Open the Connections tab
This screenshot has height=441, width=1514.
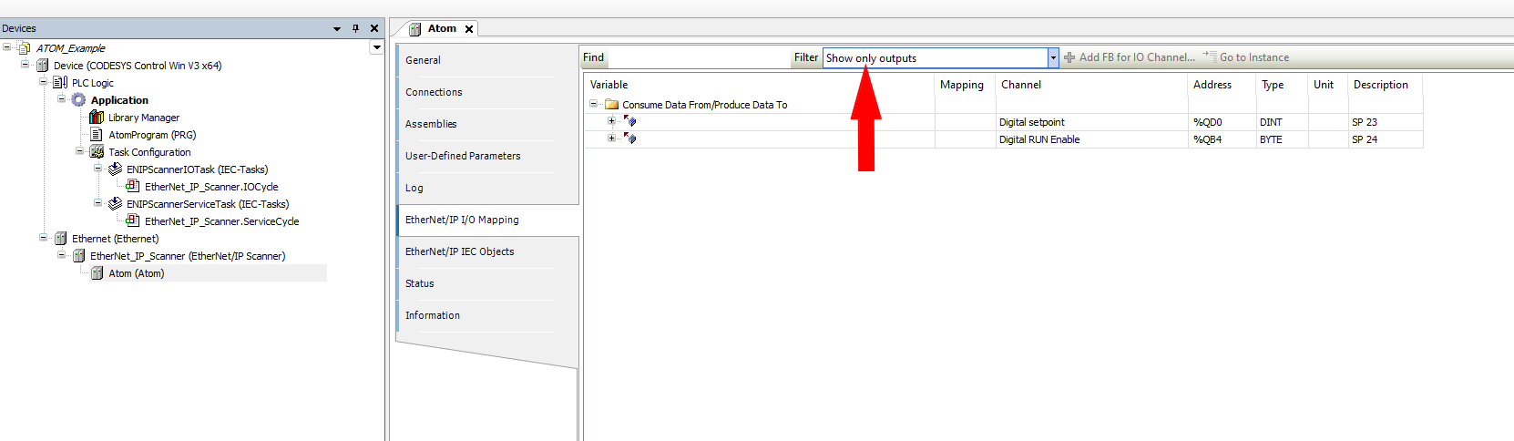(x=487, y=92)
